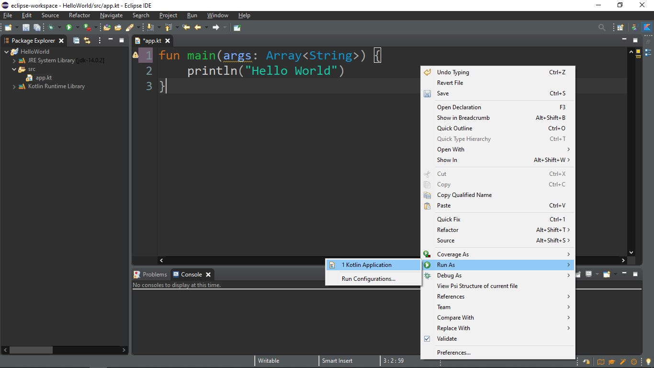Collapse All items in Package Explorer
The image size is (654, 368).
(76, 41)
